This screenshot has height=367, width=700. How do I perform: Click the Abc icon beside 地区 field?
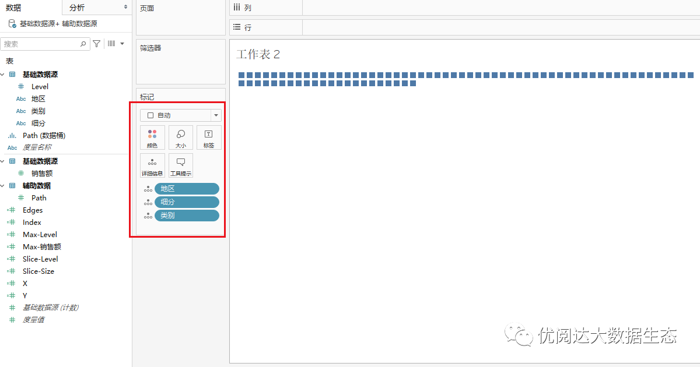coord(21,99)
